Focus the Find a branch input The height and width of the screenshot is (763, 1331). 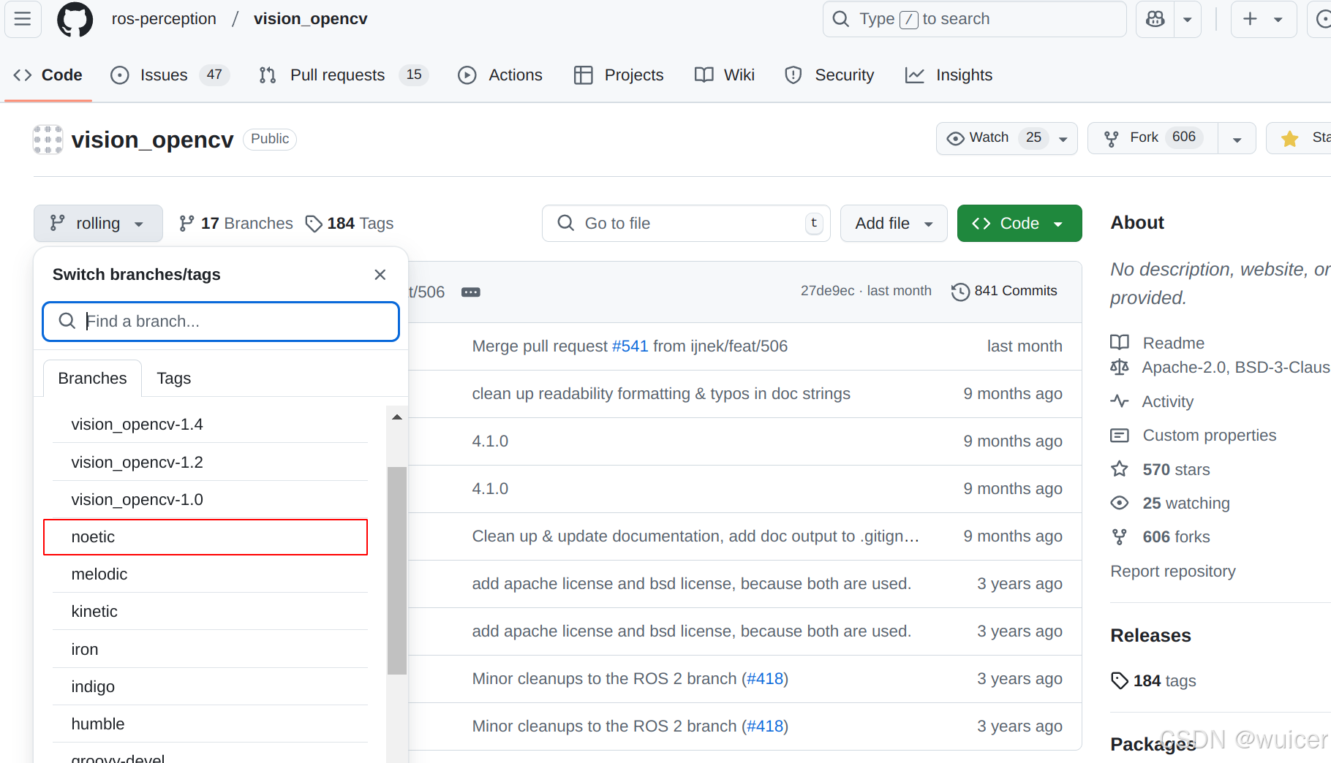pyautogui.click(x=221, y=322)
